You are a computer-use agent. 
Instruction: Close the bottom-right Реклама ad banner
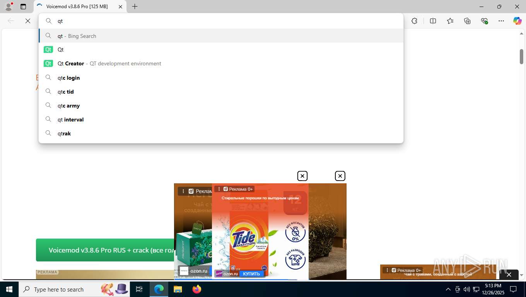point(509,274)
